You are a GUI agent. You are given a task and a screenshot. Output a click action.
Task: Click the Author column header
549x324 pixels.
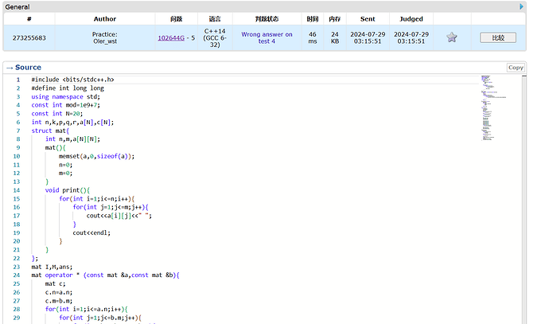(105, 19)
